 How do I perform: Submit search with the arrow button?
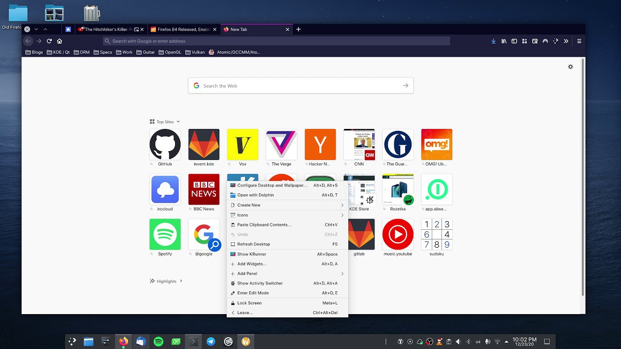(406, 86)
